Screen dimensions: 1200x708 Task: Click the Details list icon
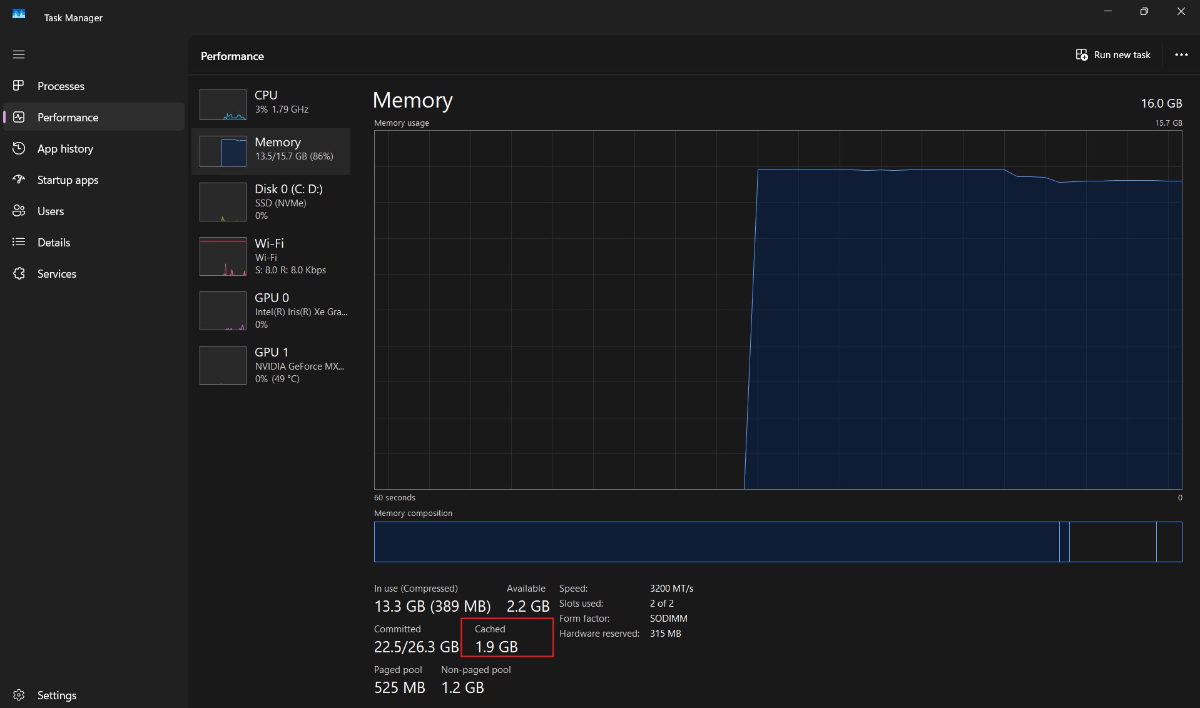(x=19, y=242)
